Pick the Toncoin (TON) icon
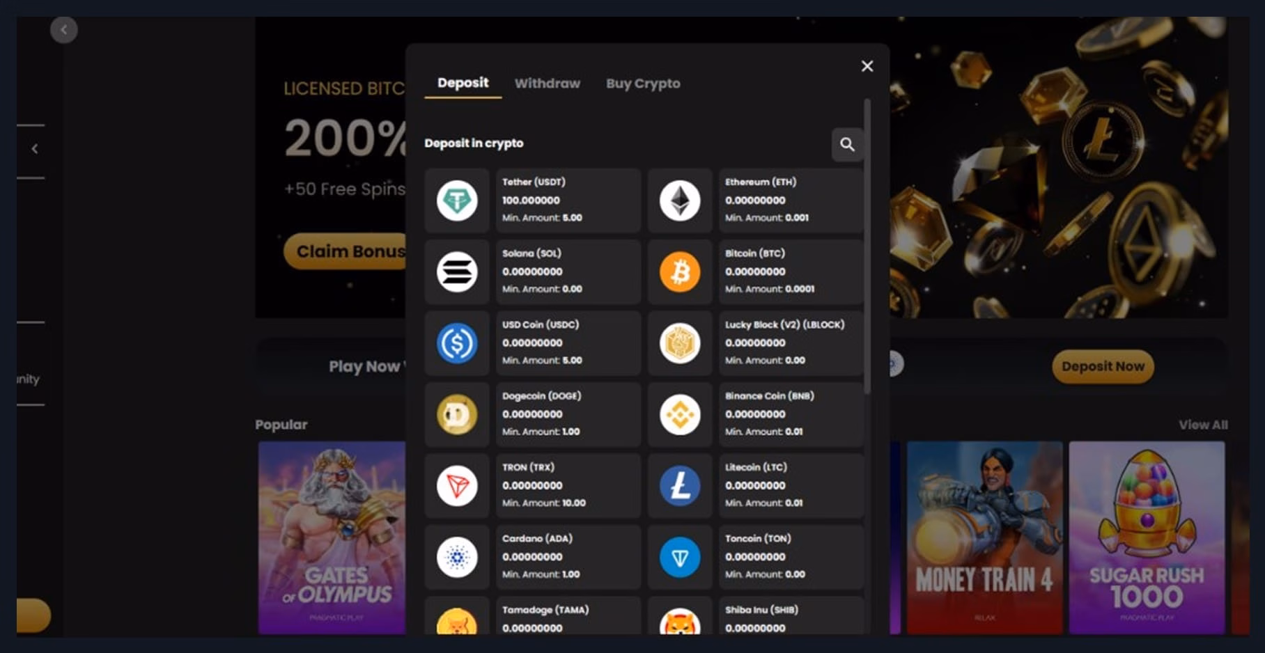This screenshot has height=653, width=1265. tap(680, 557)
